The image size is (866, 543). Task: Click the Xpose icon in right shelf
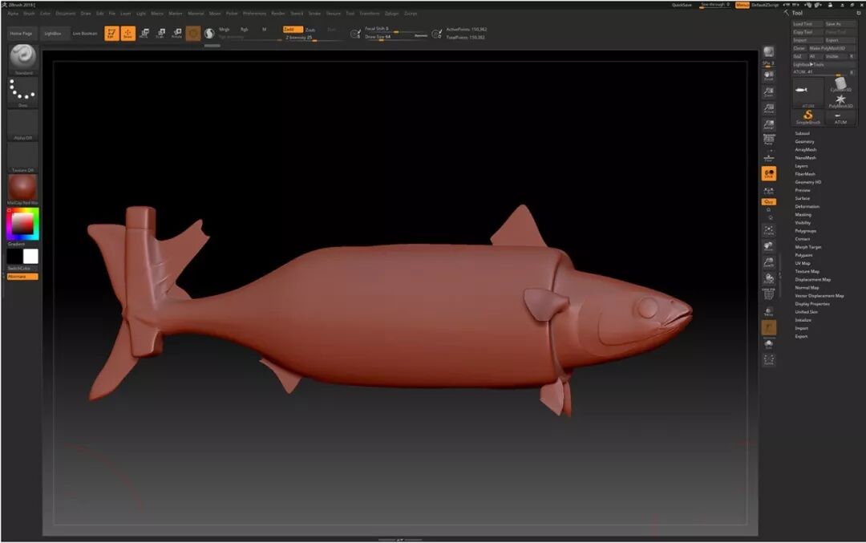(x=768, y=360)
